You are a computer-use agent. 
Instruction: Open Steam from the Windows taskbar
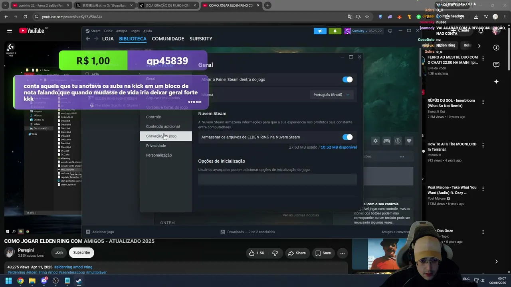(79, 281)
